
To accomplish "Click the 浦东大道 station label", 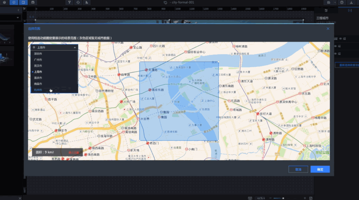I will [247, 81].
